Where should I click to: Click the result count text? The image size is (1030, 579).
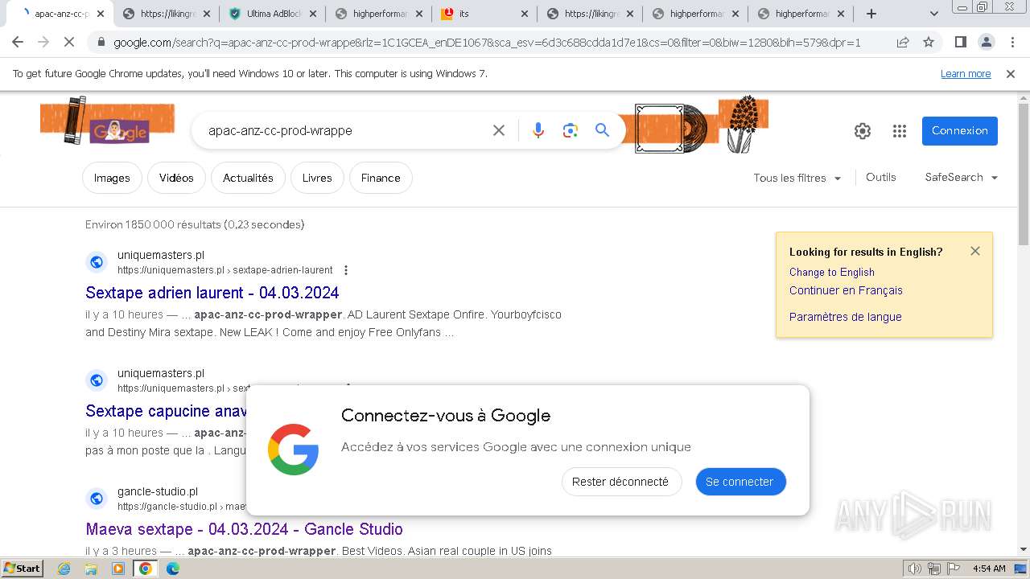click(195, 224)
